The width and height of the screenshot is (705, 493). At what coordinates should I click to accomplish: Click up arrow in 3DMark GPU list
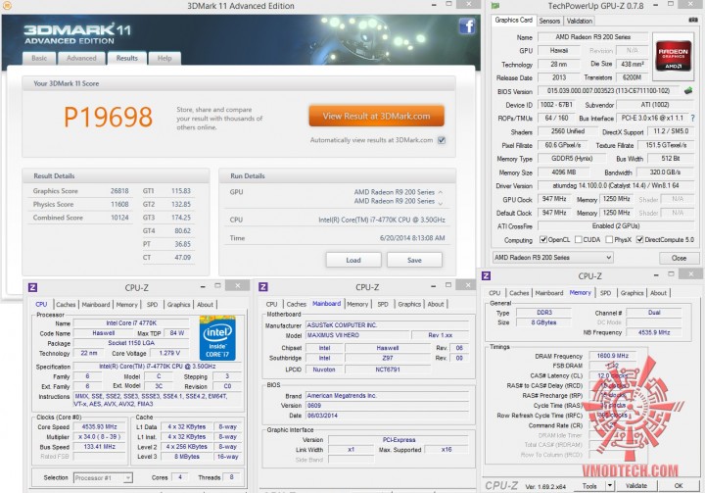click(441, 192)
